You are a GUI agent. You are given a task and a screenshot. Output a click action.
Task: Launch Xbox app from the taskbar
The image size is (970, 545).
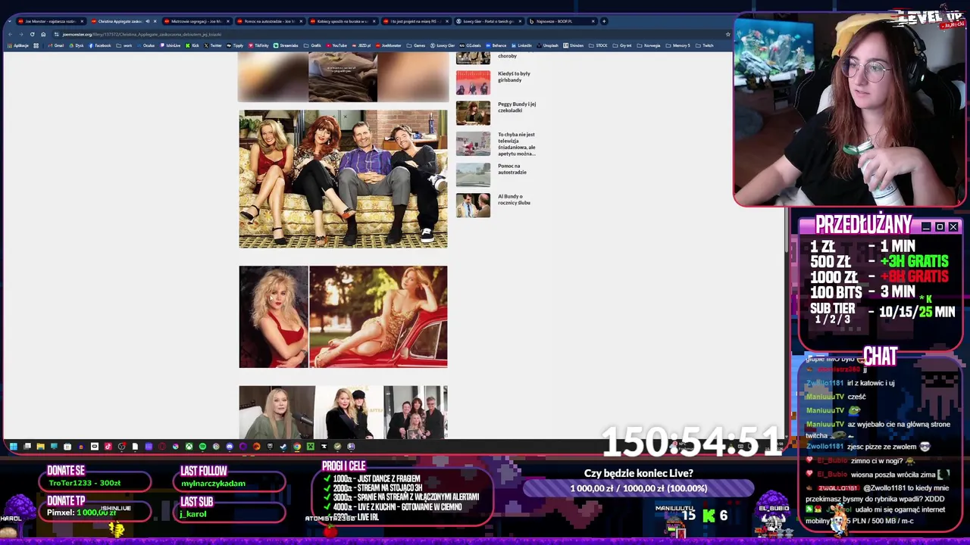pos(189,447)
